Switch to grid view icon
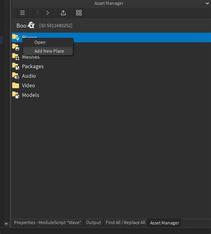 (x=79, y=13)
